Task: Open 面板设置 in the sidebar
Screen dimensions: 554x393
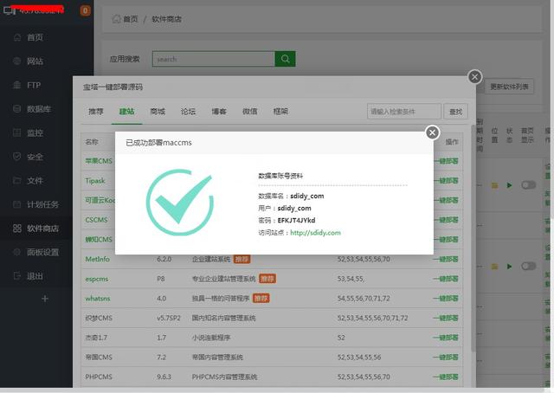Action: pyautogui.click(x=42, y=252)
